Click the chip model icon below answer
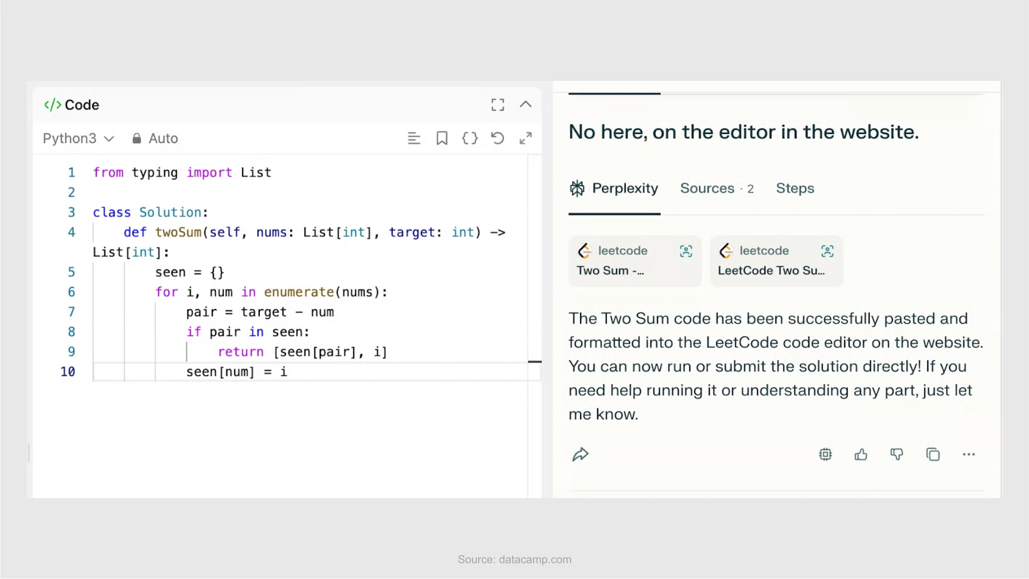The image size is (1029, 579). (825, 455)
